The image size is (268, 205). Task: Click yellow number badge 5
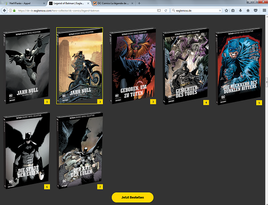pyautogui.click(x=259, y=103)
